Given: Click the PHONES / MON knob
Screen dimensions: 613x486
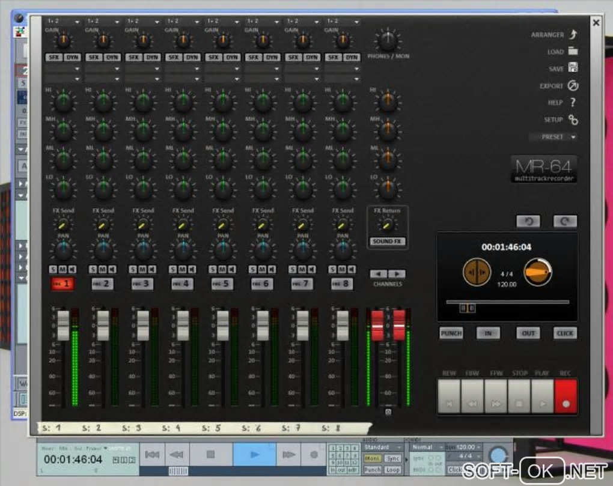Looking at the screenshot, I should tap(388, 40).
